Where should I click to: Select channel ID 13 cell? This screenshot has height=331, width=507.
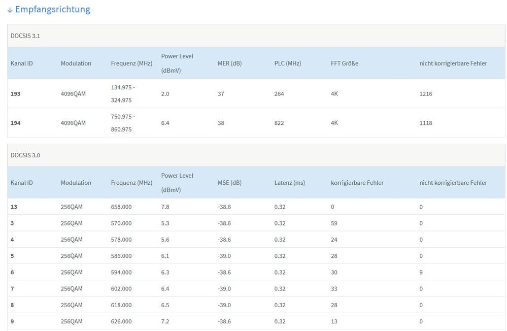click(14, 207)
